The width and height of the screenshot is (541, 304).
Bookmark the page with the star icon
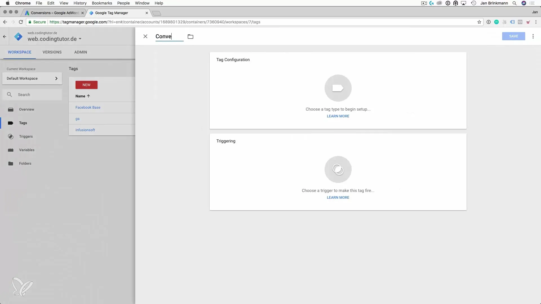point(479,22)
